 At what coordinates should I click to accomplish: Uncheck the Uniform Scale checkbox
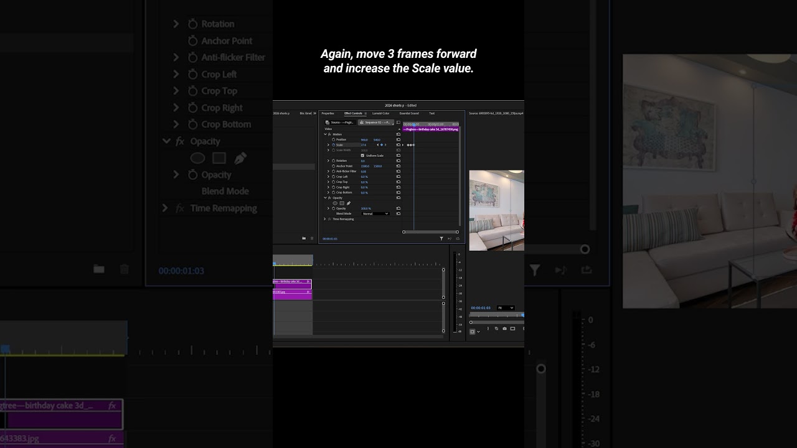(x=362, y=156)
